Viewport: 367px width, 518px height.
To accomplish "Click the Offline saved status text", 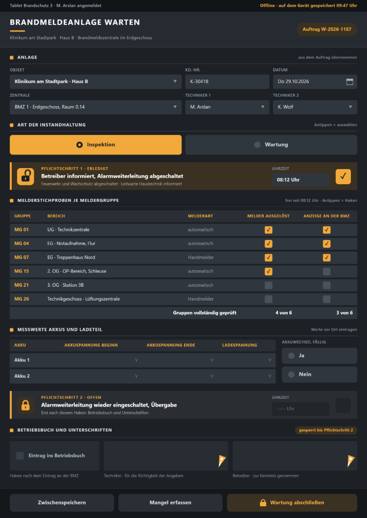I will pyautogui.click(x=308, y=5).
